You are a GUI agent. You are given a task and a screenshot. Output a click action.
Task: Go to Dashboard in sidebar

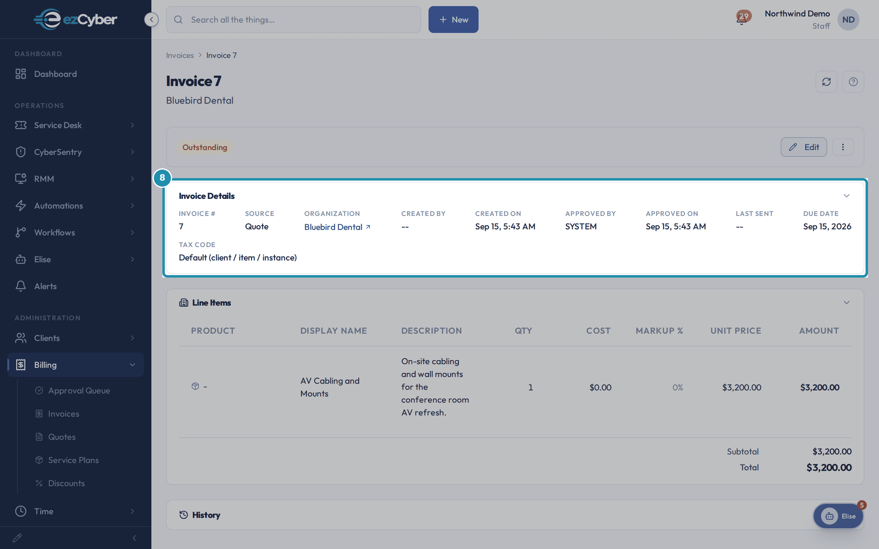tap(76, 74)
